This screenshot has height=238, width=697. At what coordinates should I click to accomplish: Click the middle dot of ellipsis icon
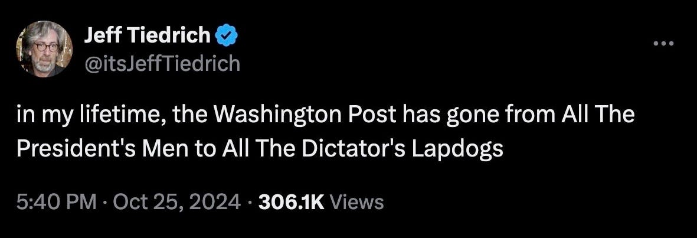pos(664,44)
